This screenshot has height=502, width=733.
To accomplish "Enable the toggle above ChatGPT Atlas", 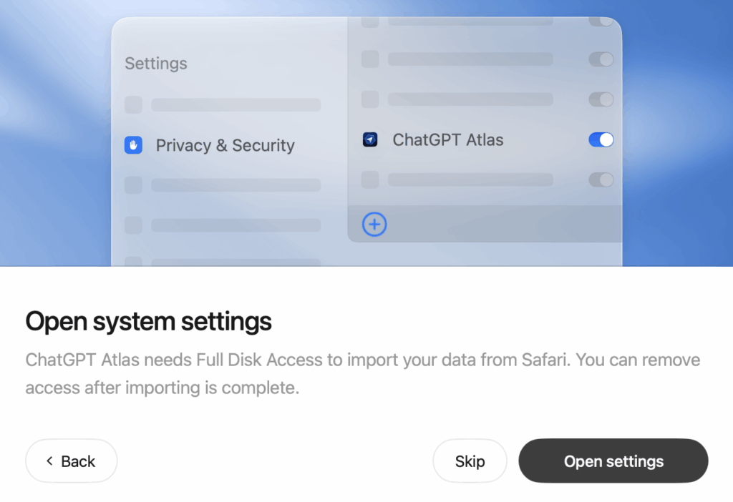I will point(601,99).
